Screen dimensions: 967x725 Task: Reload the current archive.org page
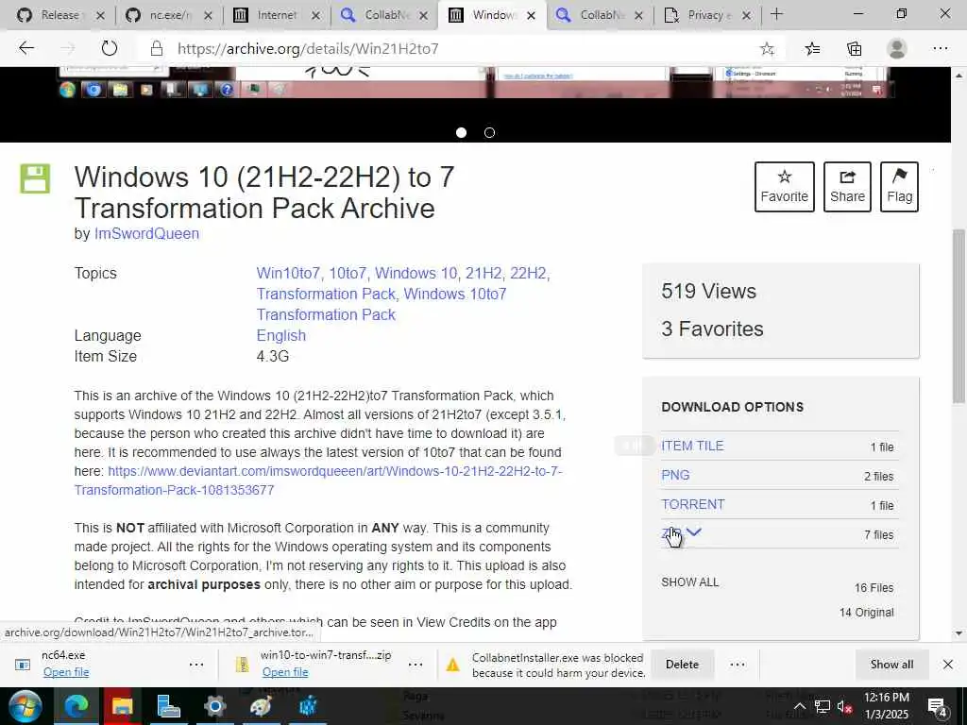point(110,48)
